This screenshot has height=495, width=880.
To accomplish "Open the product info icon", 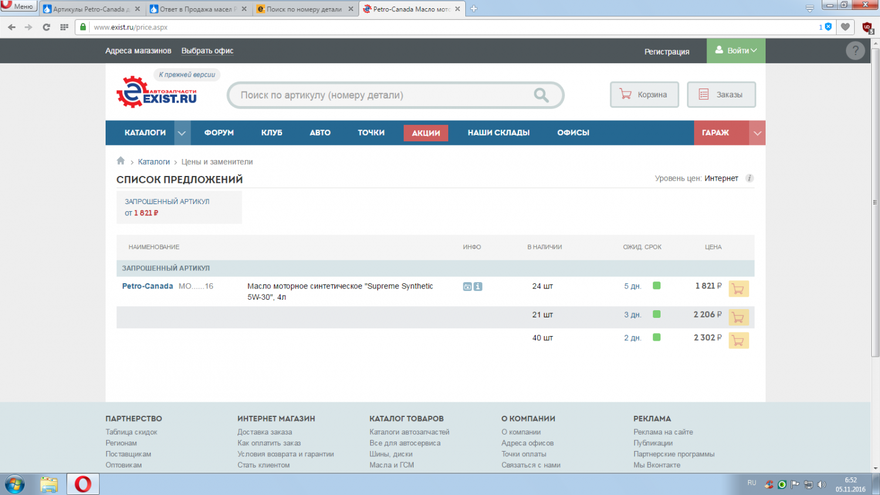I will 478,287.
